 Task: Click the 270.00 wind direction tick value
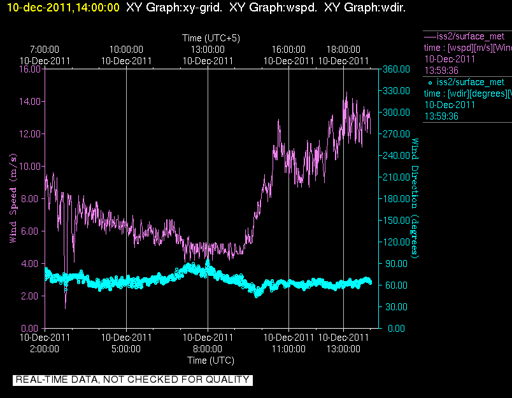[396, 134]
